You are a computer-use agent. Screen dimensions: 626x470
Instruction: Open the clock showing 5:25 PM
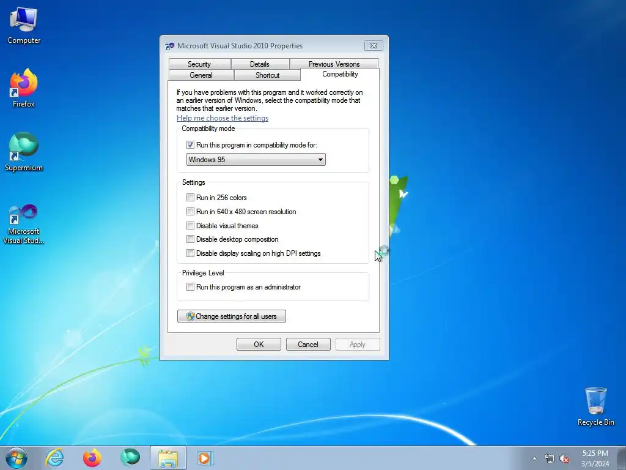[595, 458]
